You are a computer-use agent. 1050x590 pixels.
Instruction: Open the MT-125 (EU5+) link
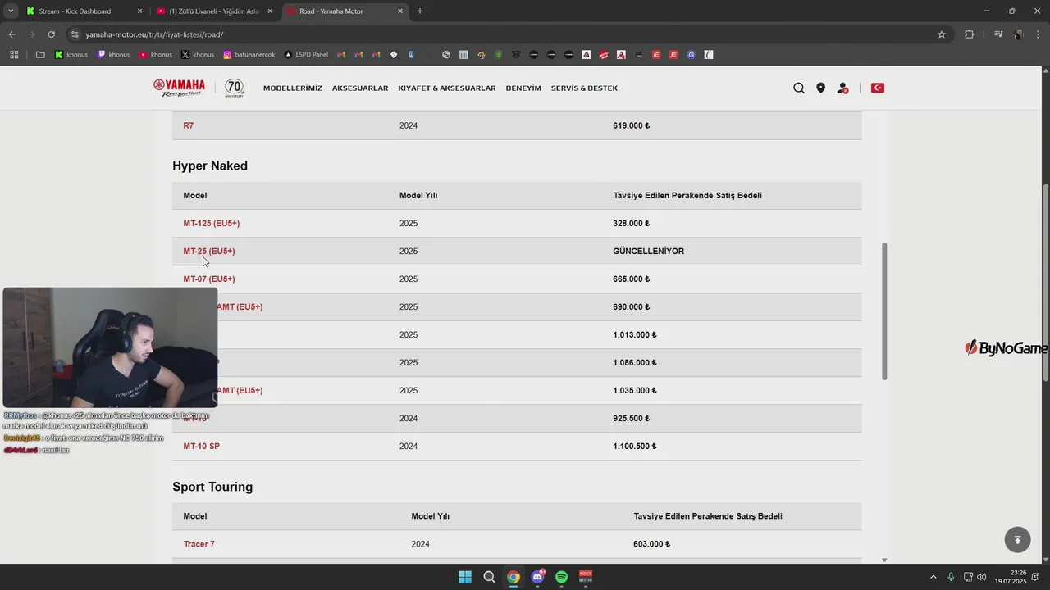[212, 223]
